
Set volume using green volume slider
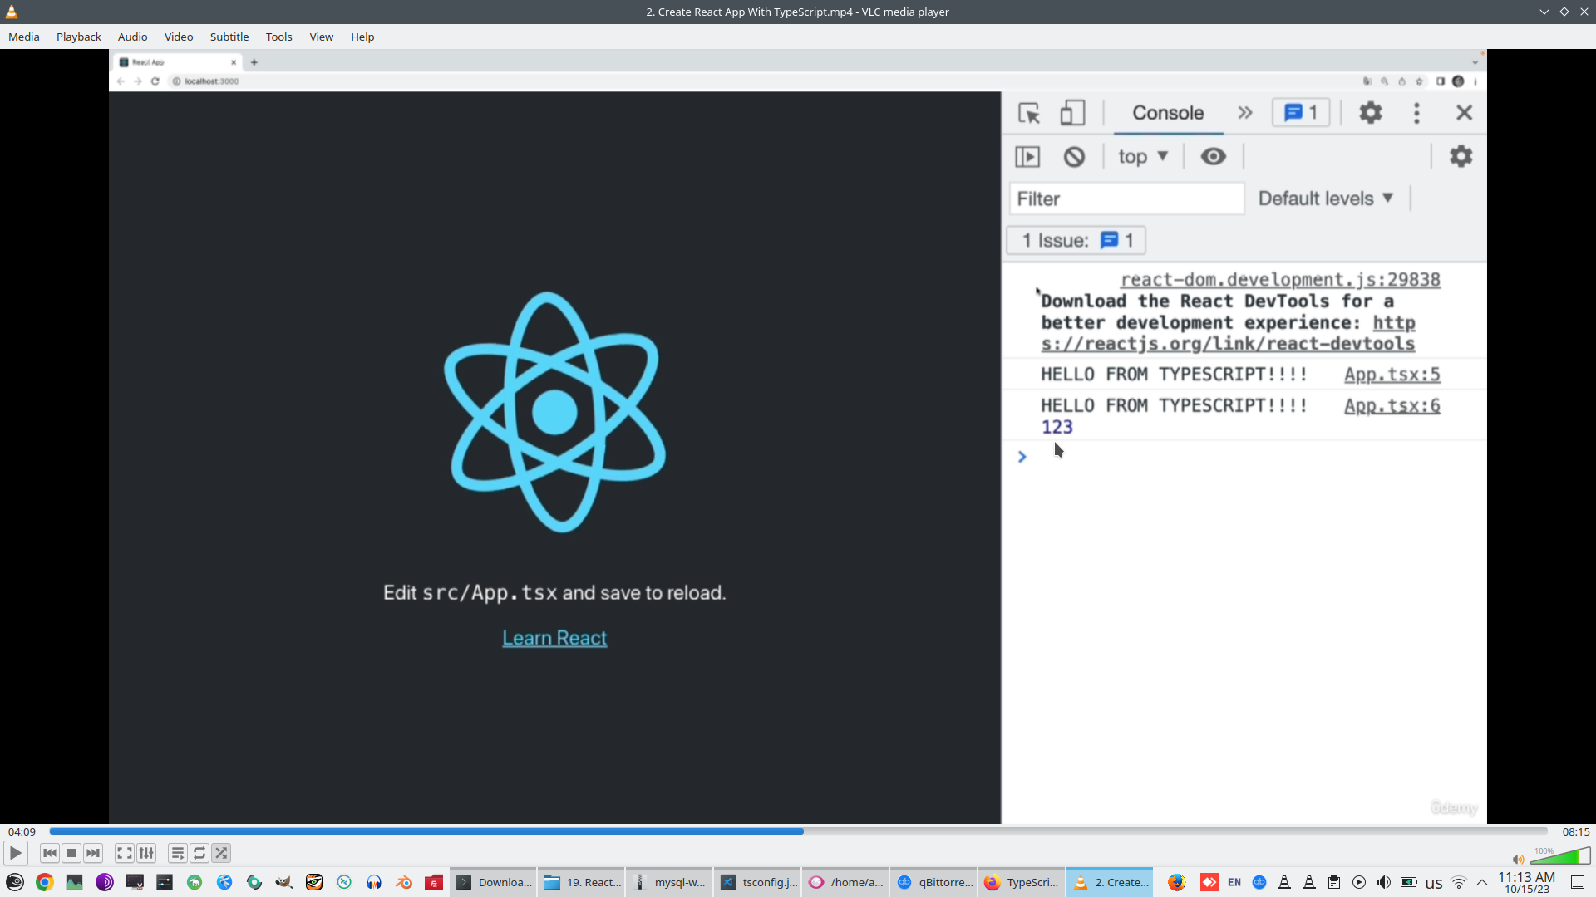[1560, 857]
